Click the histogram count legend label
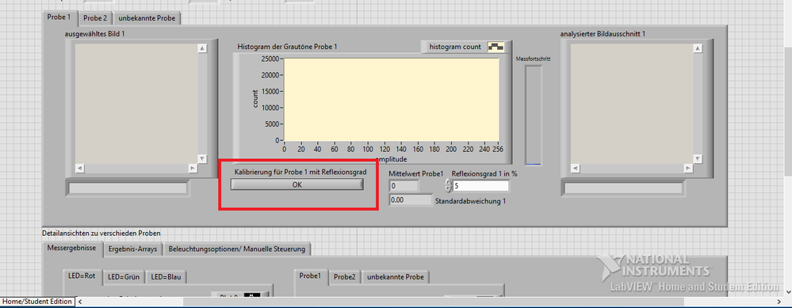This screenshot has height=308, width=792. (454, 47)
